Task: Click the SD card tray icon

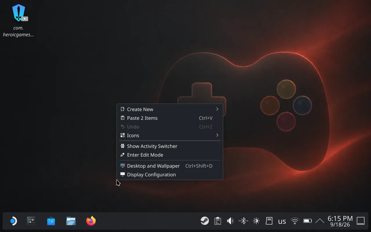Action: [x=269, y=221]
